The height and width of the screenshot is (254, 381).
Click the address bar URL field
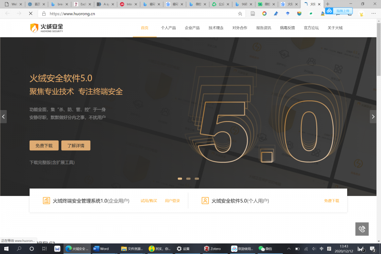tap(141, 14)
